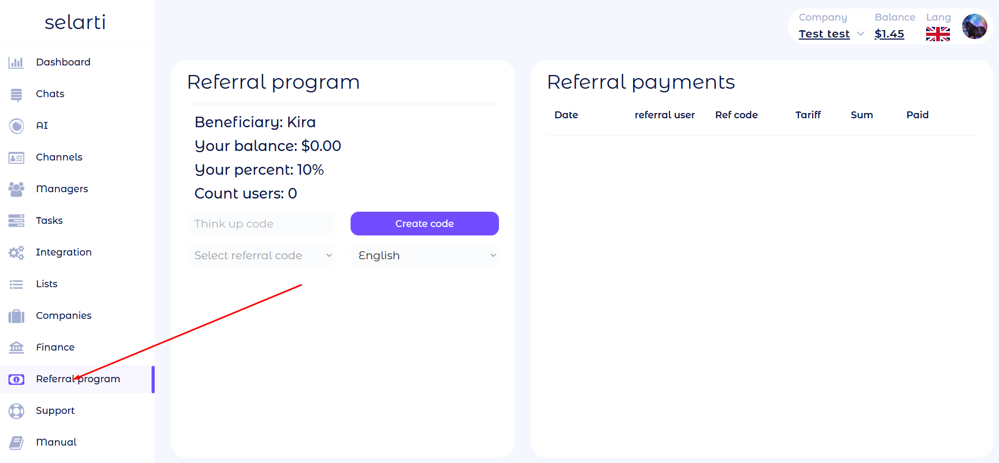
Task: Open the user profile avatar
Action: click(974, 26)
